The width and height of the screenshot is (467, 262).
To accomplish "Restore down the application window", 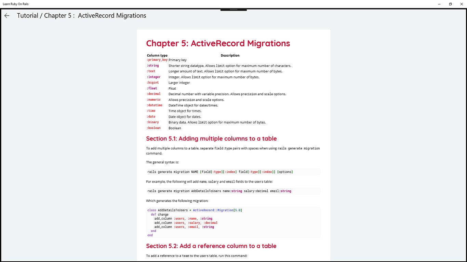I will (451, 4).
